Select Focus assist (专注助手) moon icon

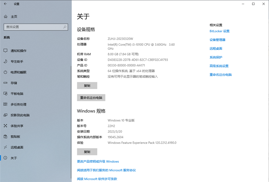(x=5, y=62)
